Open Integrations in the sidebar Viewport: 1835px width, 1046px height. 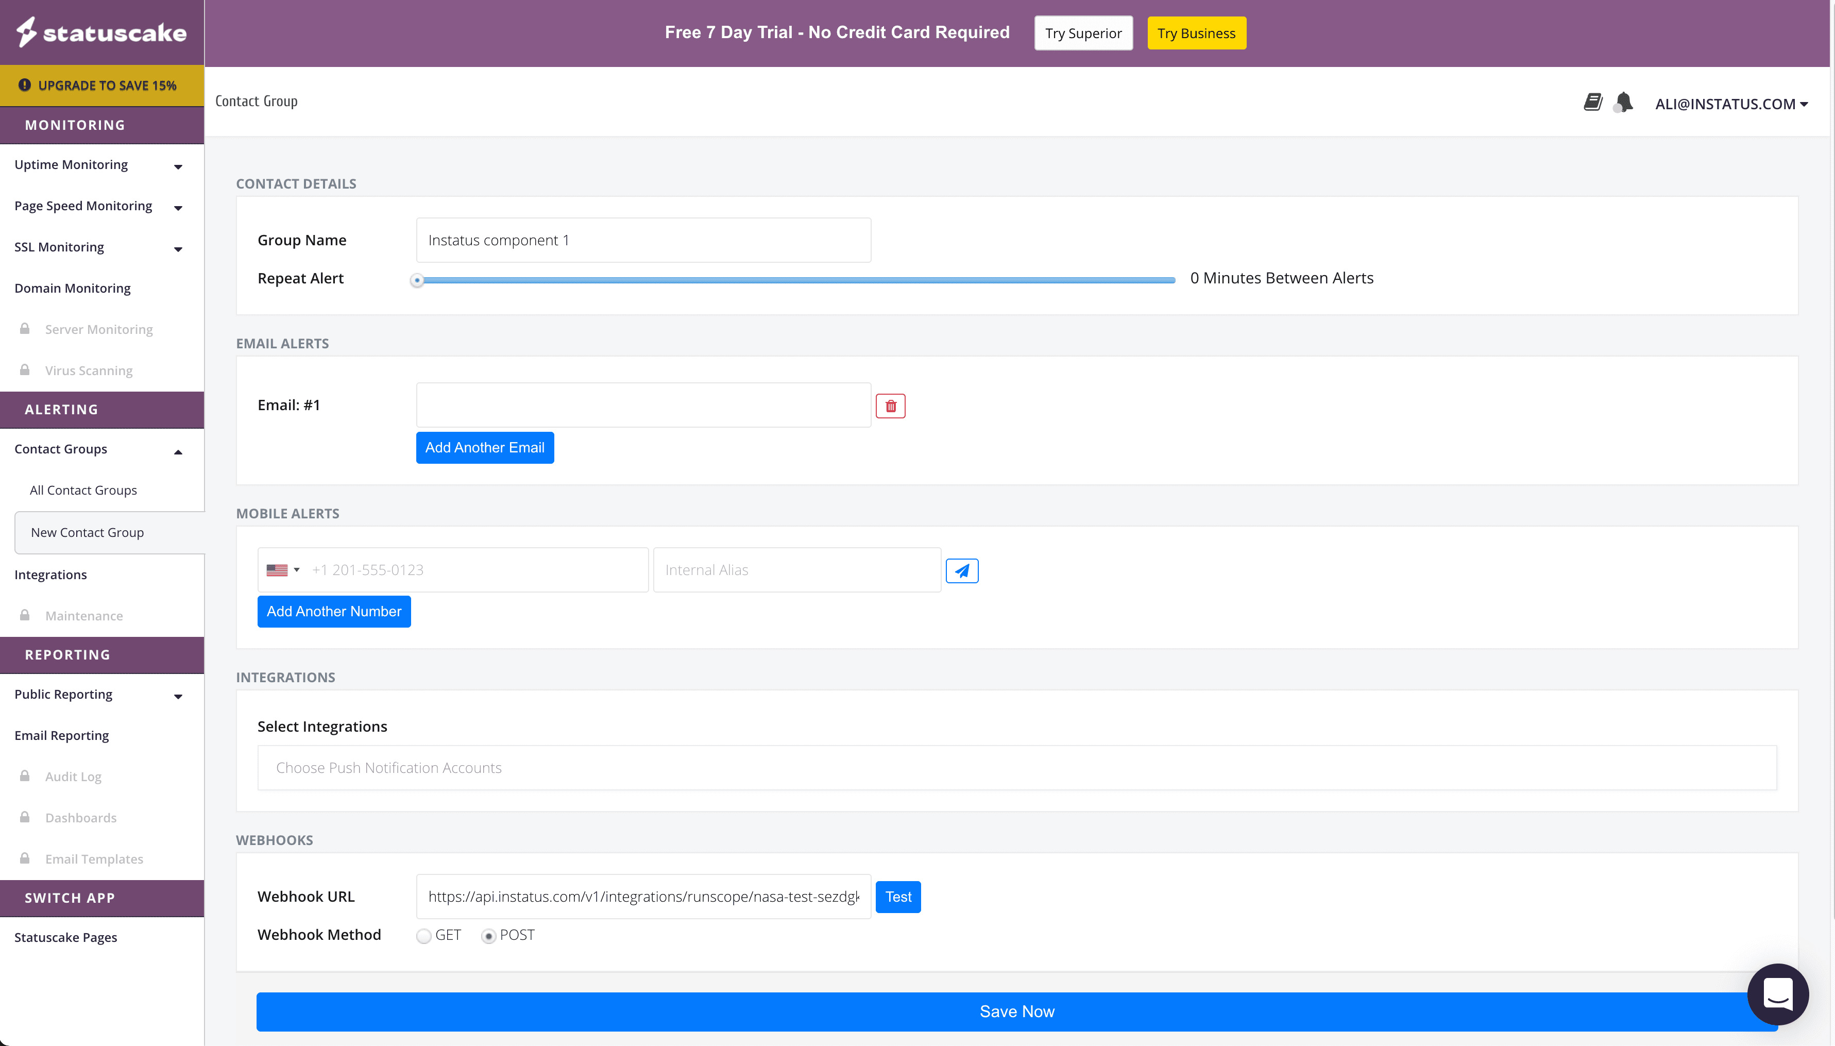click(x=50, y=575)
